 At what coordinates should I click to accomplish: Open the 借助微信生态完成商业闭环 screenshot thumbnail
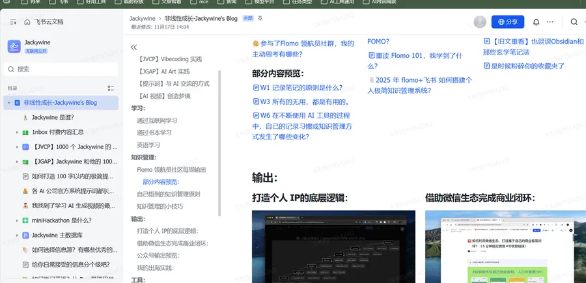pos(505,247)
